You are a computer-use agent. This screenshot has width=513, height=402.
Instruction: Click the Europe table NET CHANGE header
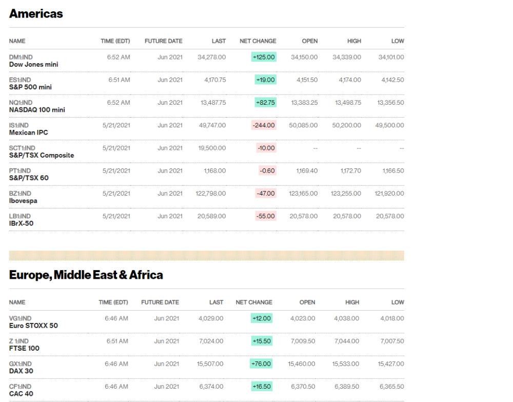pos(254,302)
